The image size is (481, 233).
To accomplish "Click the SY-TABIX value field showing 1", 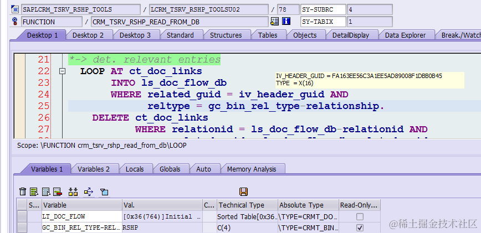I will tap(370, 22).
